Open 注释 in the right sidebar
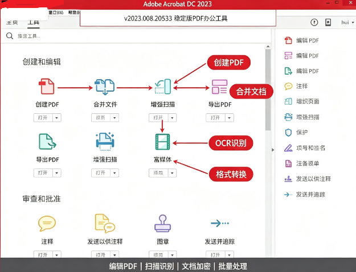Screen dimensions: 356x272 tap(296, 86)
